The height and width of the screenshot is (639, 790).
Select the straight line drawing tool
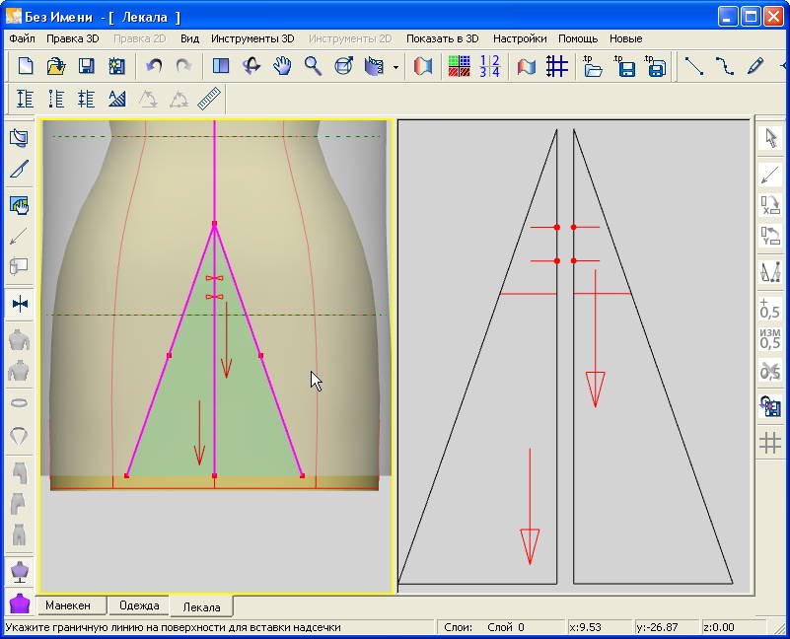pos(694,67)
